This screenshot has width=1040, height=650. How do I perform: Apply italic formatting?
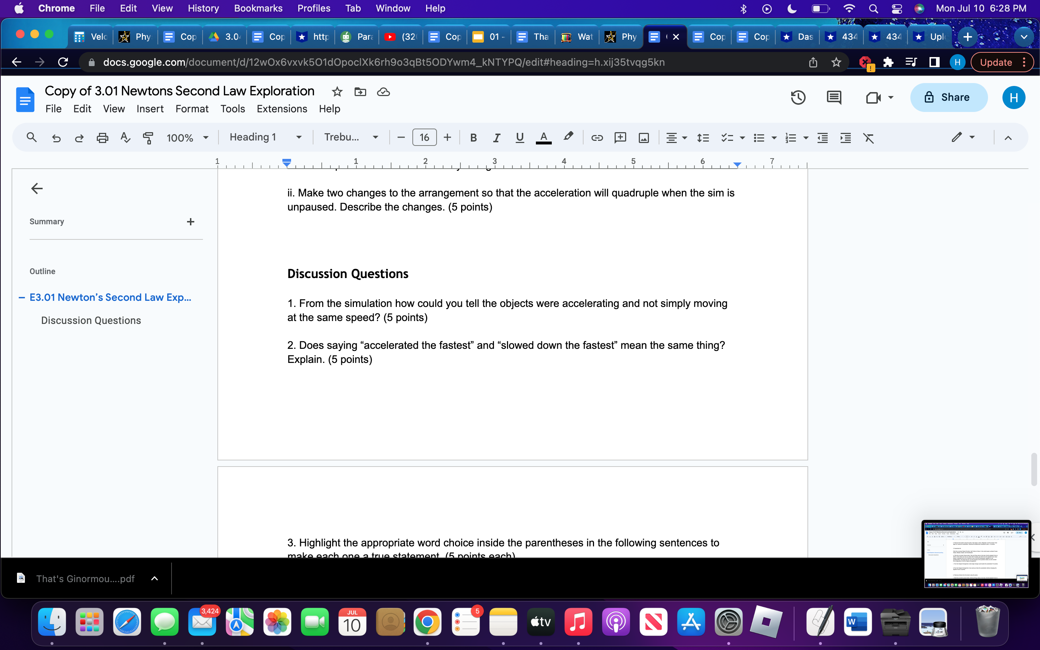[x=497, y=138]
